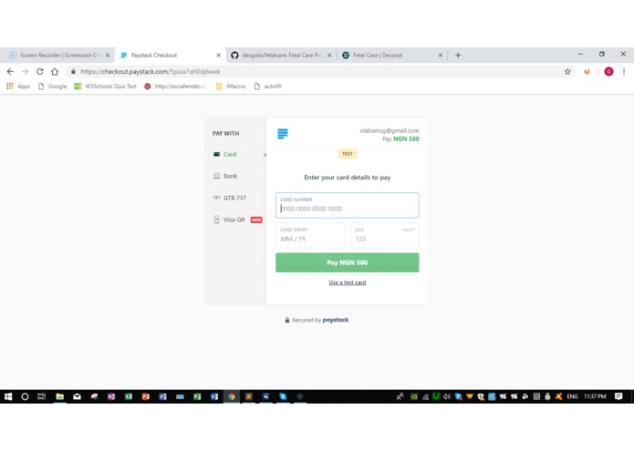Focus the CVV input field
The height and width of the screenshot is (450, 634).
[385, 235]
